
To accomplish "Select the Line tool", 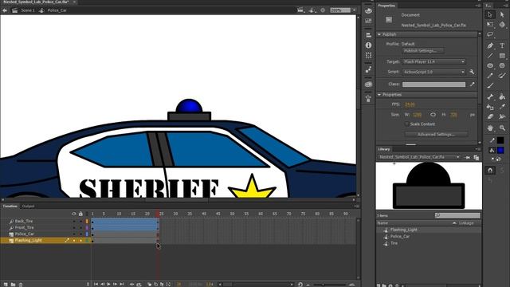I will tap(490, 56).
